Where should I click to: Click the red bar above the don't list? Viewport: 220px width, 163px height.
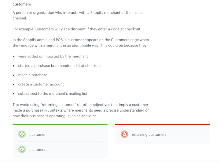point(163,124)
